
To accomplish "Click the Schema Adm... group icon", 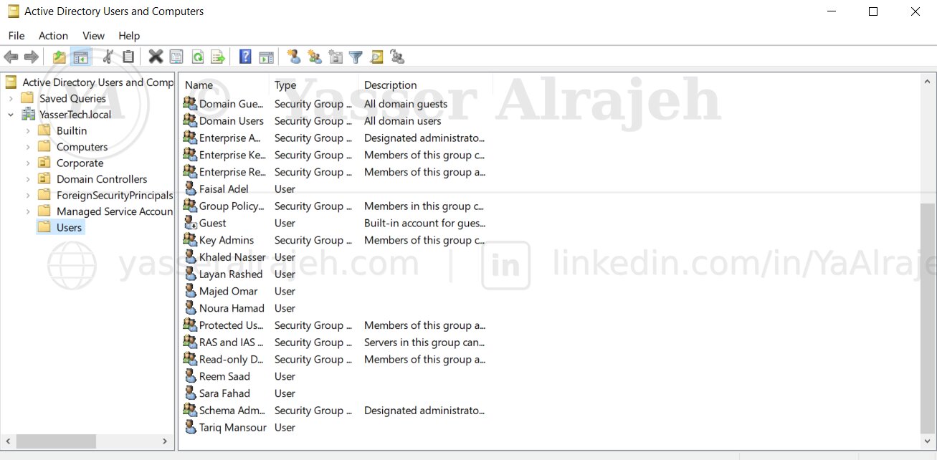I will tap(190, 411).
